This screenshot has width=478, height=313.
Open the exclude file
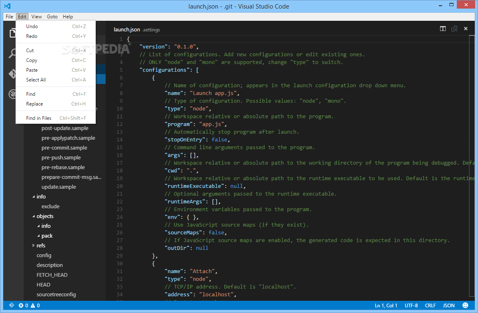tap(50, 206)
